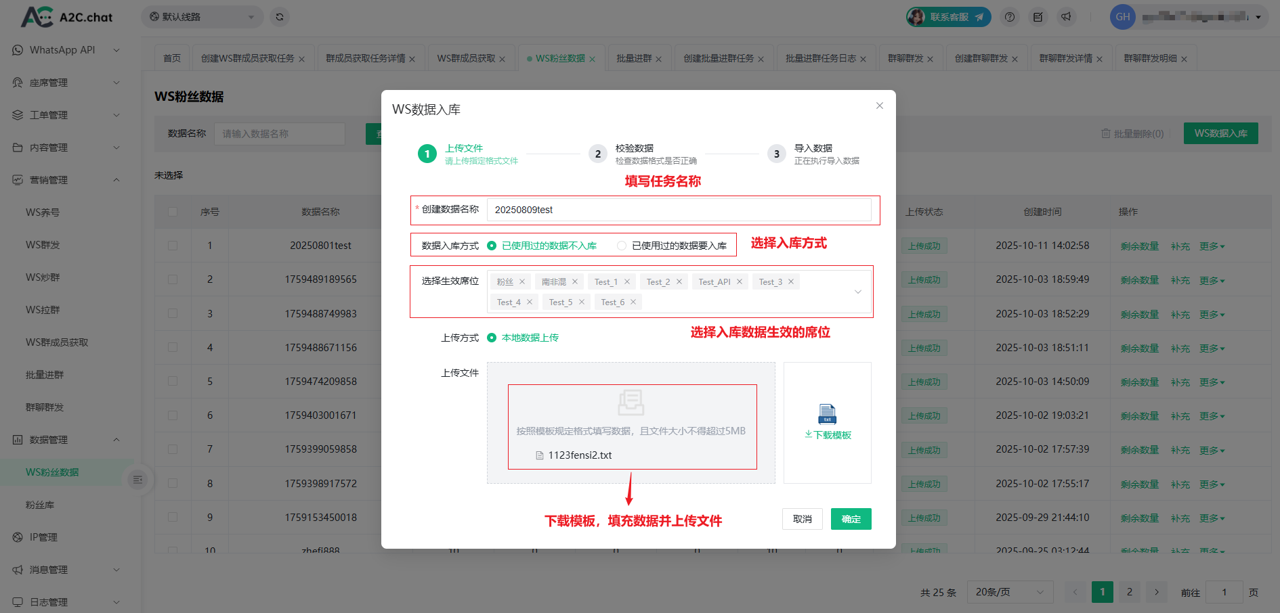Switch to the WS群成员获取 tab

tap(466, 59)
